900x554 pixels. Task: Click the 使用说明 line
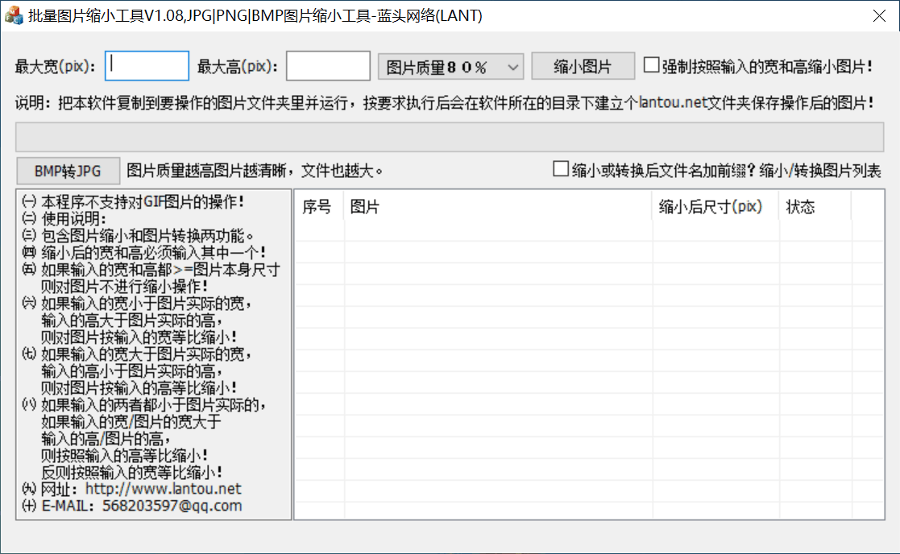click(73, 218)
